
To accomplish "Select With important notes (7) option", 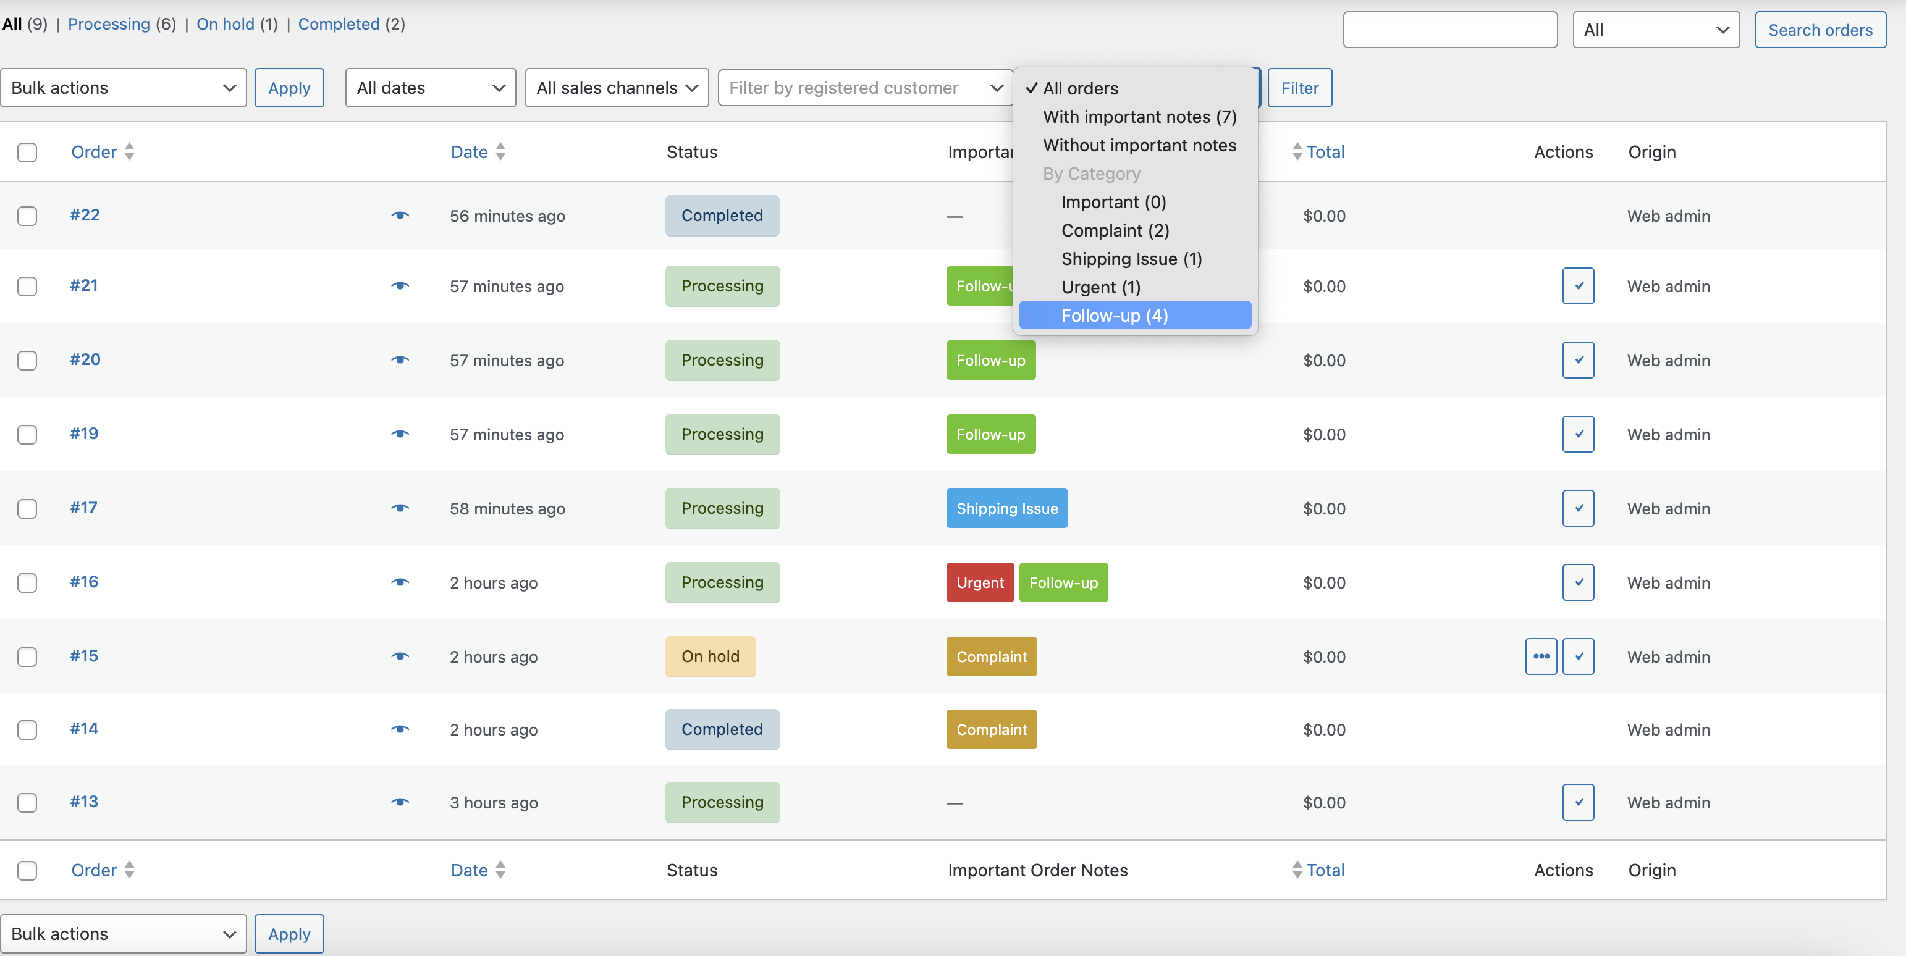I will click(x=1139, y=117).
